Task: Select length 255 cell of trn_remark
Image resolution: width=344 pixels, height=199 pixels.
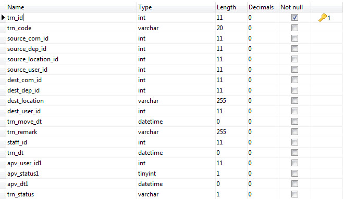Action: tap(231, 131)
